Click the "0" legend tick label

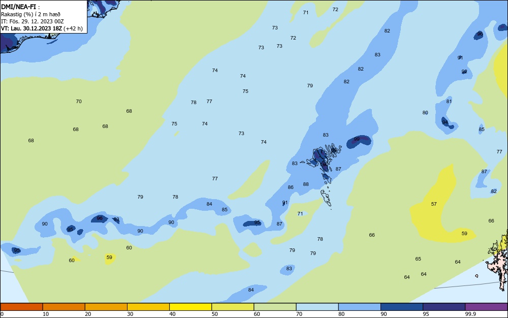point(2,314)
